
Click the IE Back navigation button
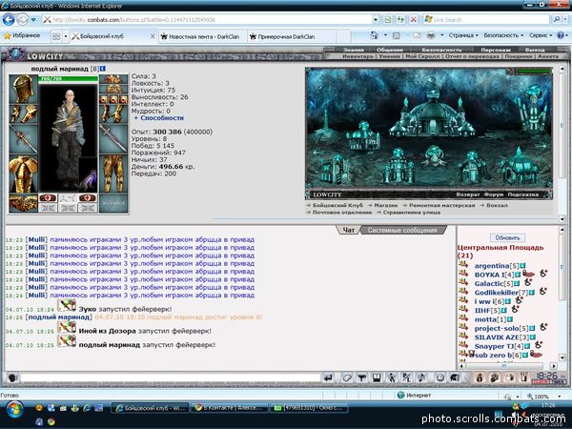tap(9, 19)
